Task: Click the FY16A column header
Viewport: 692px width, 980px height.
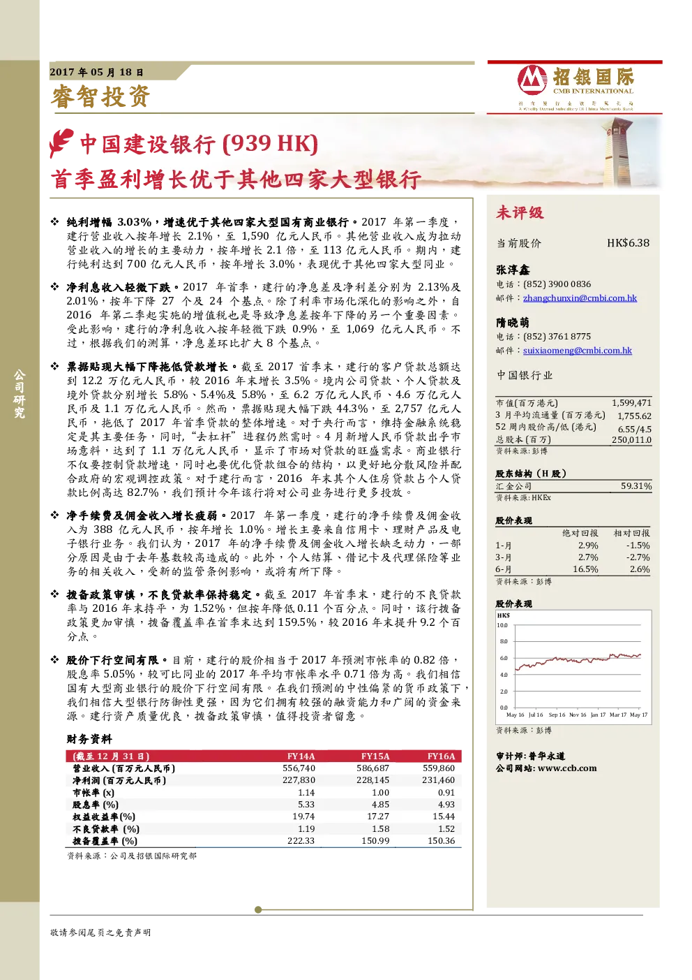Action: [441, 756]
